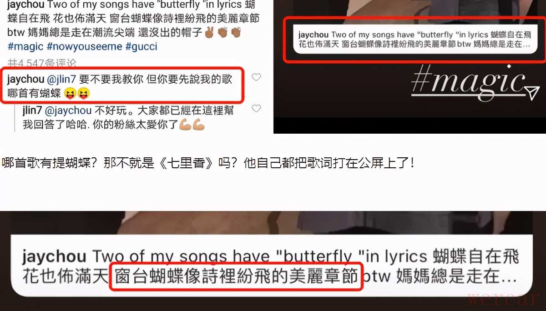
Task: Open the #gucci hashtag
Action: pos(141,47)
